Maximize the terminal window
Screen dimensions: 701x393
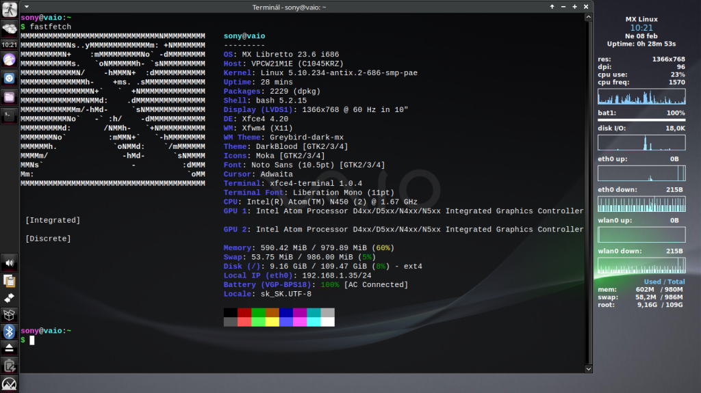tap(574, 7)
